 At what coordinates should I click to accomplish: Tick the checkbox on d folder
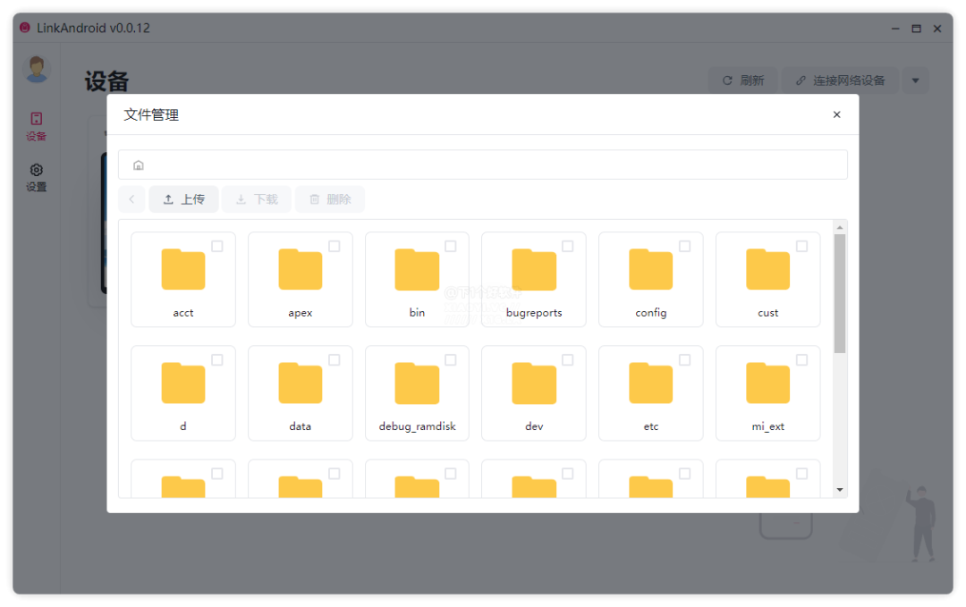click(217, 360)
